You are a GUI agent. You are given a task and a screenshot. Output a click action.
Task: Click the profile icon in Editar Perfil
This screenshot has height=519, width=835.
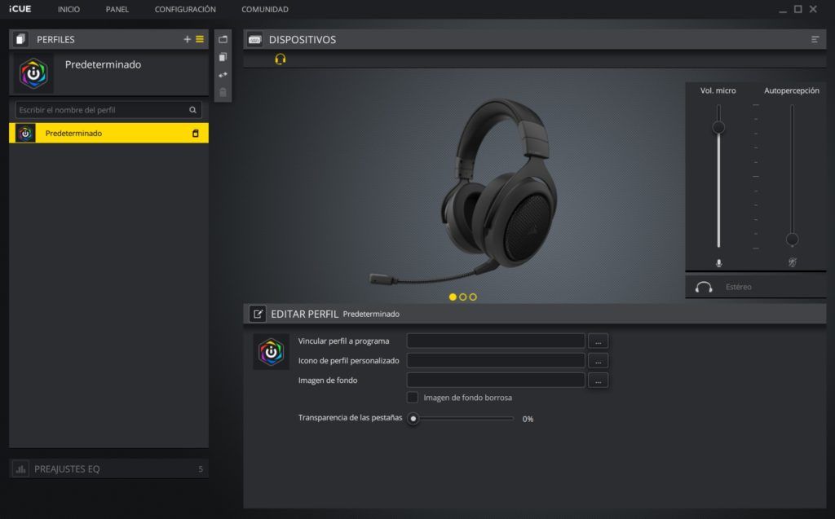pyautogui.click(x=271, y=352)
